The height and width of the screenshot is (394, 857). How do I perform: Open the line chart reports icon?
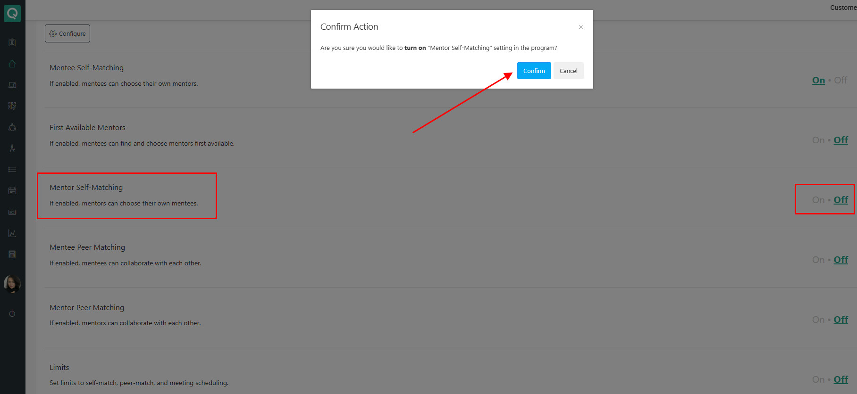point(12,233)
